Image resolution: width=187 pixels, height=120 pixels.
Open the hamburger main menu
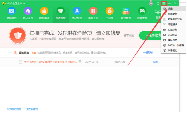(x=164, y=3)
